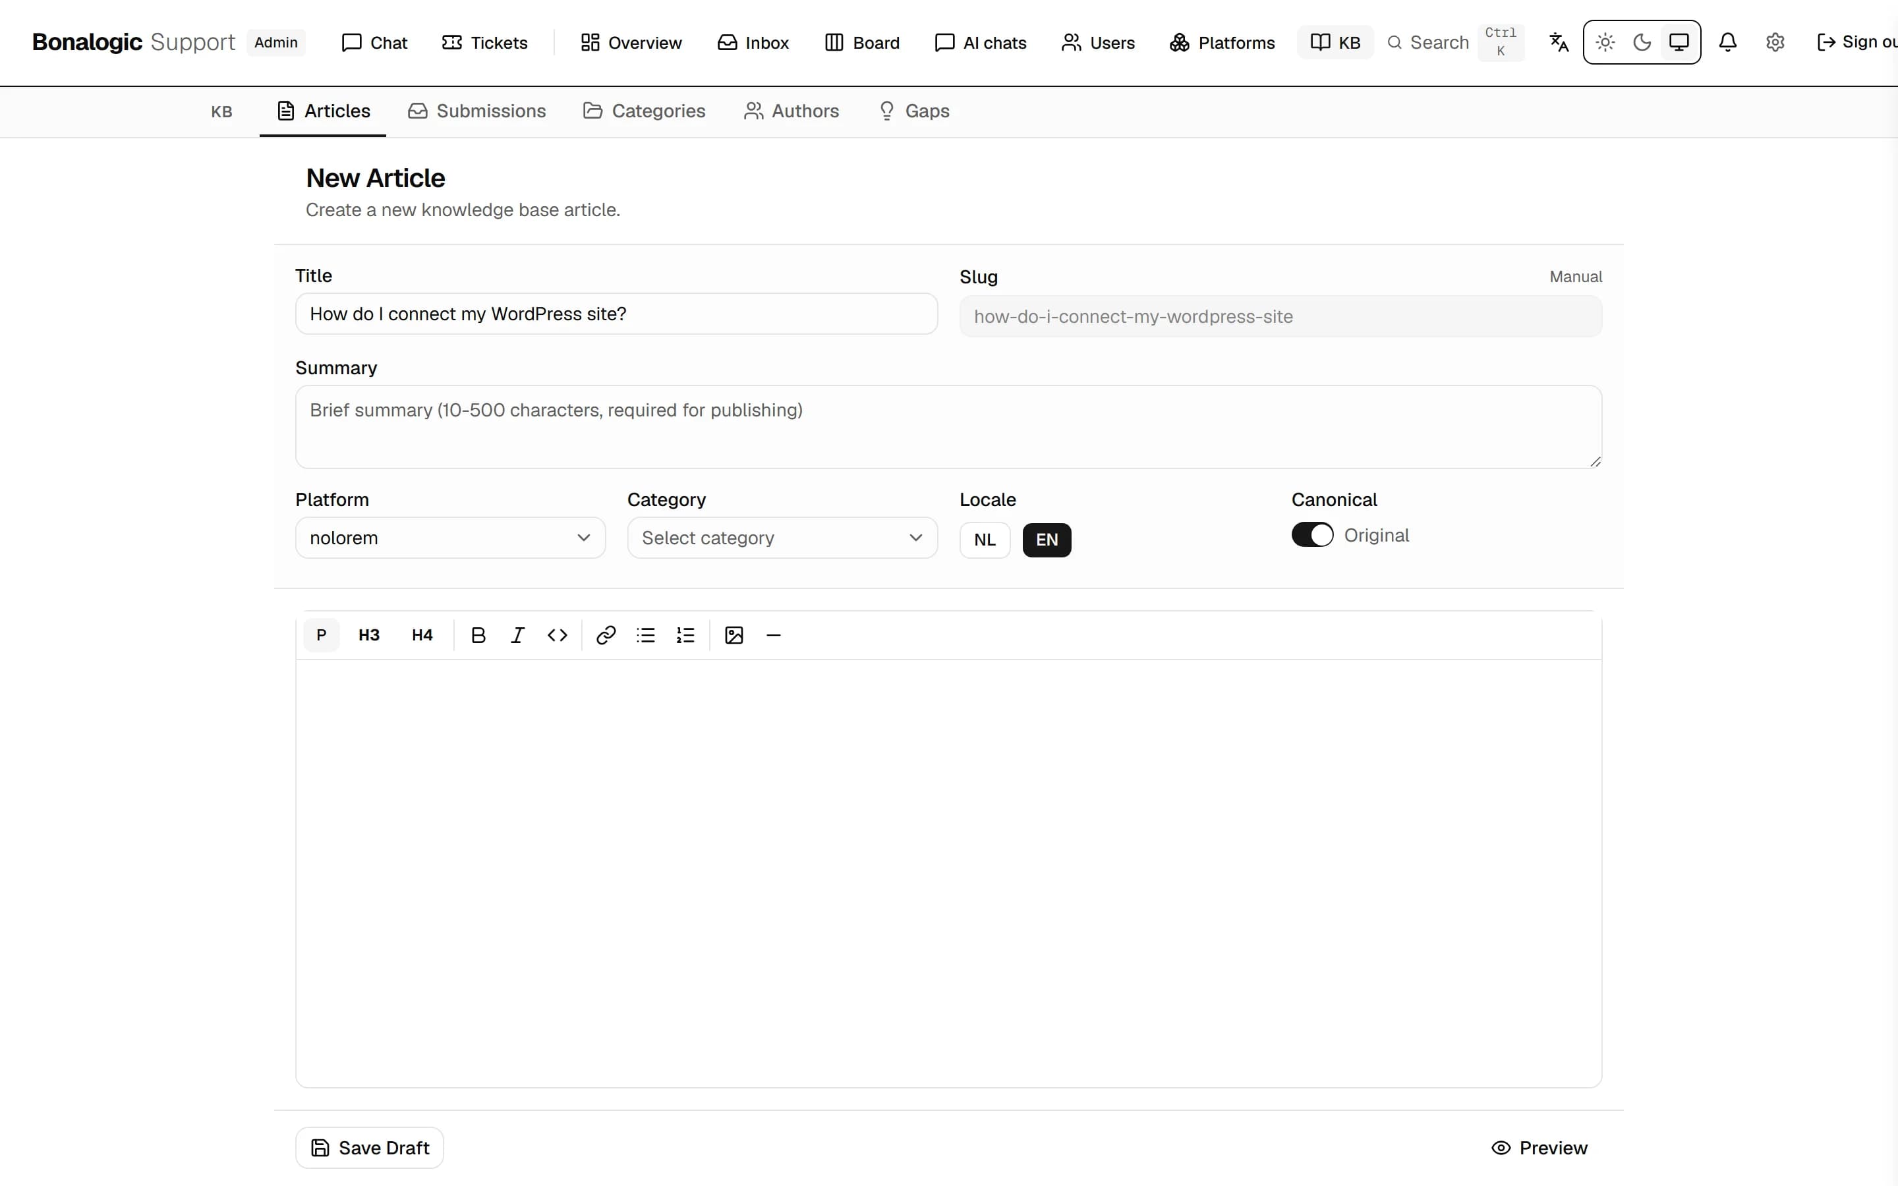Click the KB breadcrumb label
1898x1186 pixels.
pos(222,112)
